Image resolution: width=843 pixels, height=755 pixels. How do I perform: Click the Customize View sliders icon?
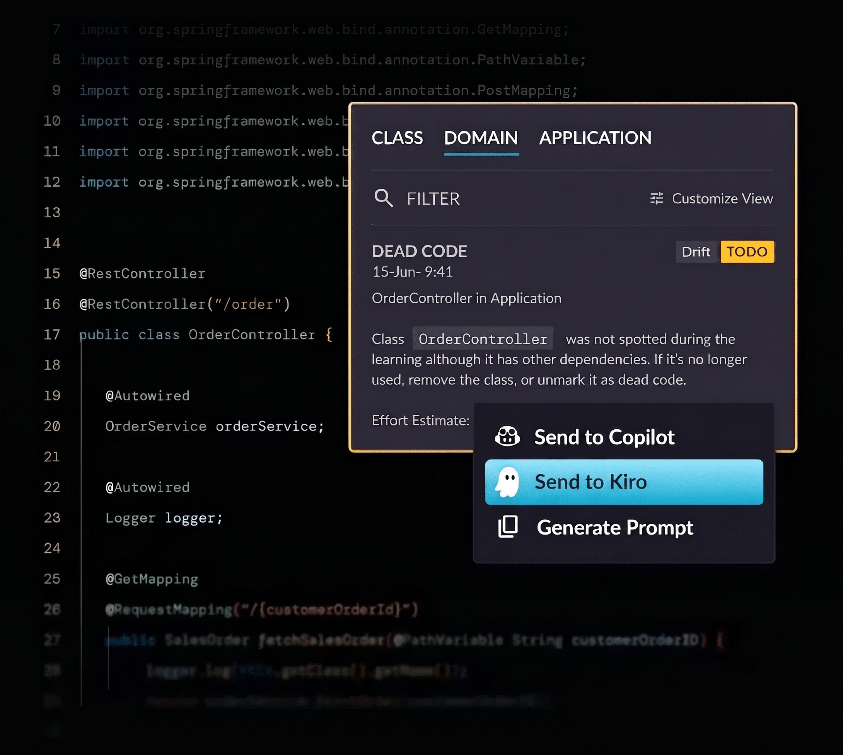point(656,198)
